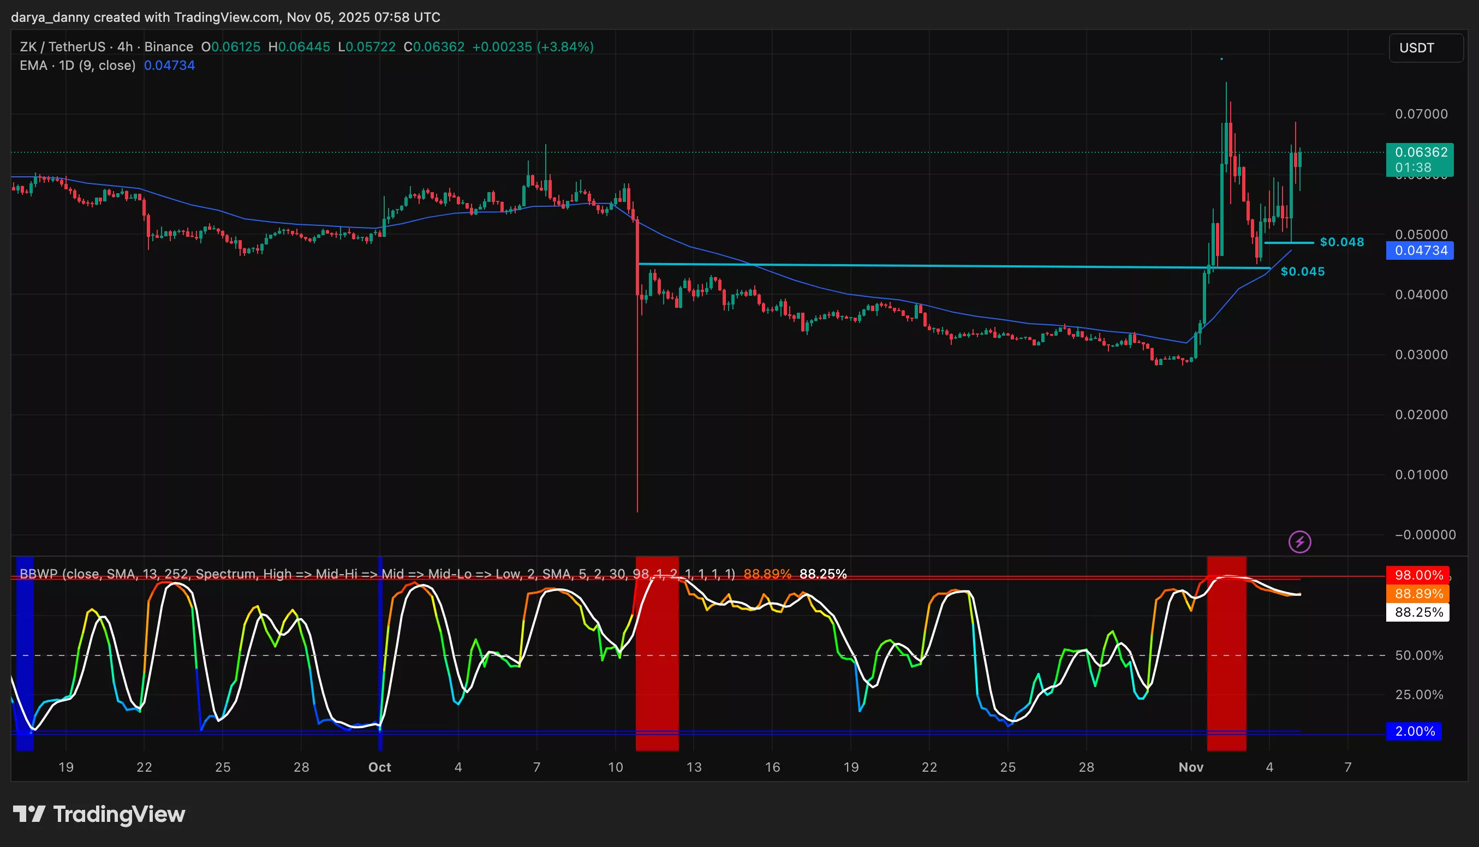1479x847 pixels.
Task: Open symbol search via ZK / TetherUS ticker
Action: coord(64,47)
